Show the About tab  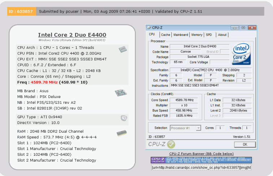point(222,35)
